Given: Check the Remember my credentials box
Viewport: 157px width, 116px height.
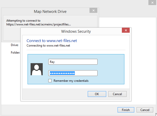Looking at the screenshot, I should point(50,81).
